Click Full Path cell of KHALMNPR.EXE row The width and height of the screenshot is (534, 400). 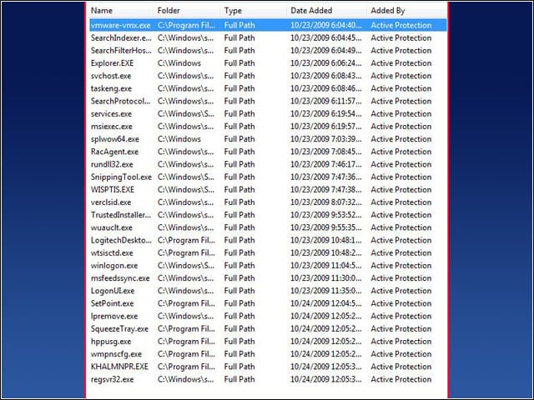(239, 367)
